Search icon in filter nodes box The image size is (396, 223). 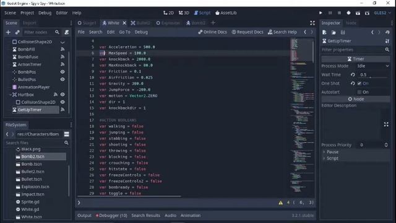click(57, 32)
